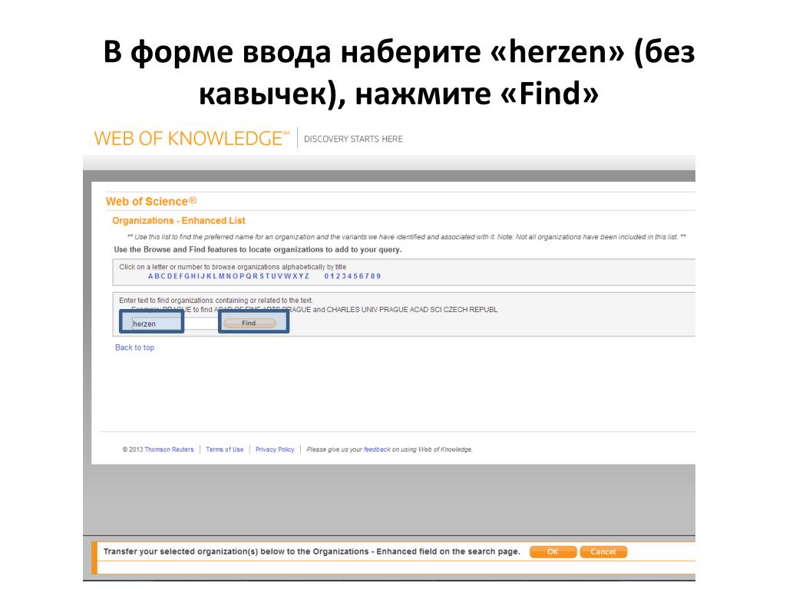Browse organizations starting with letter Z

click(x=307, y=276)
